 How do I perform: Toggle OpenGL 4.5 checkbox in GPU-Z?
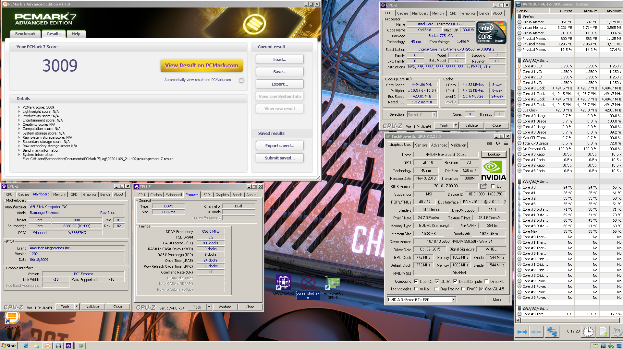(481, 289)
